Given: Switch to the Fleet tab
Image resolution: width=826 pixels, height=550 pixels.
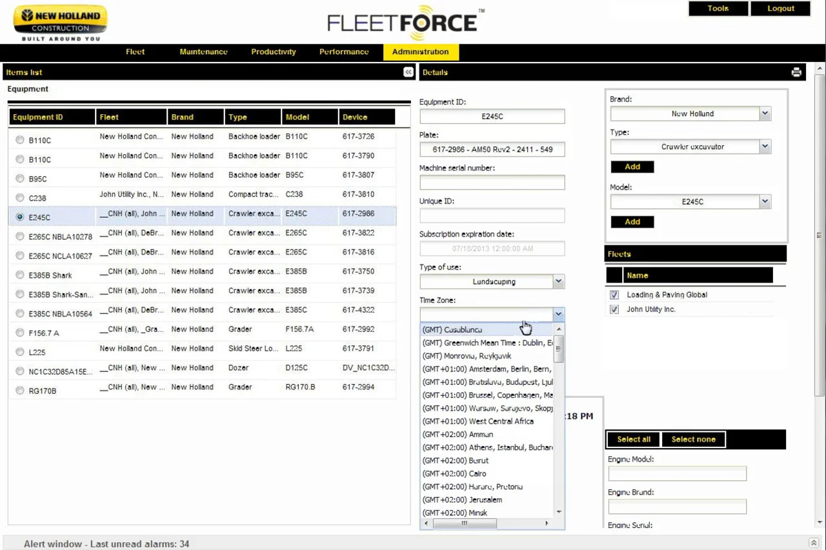Looking at the screenshot, I should (136, 52).
